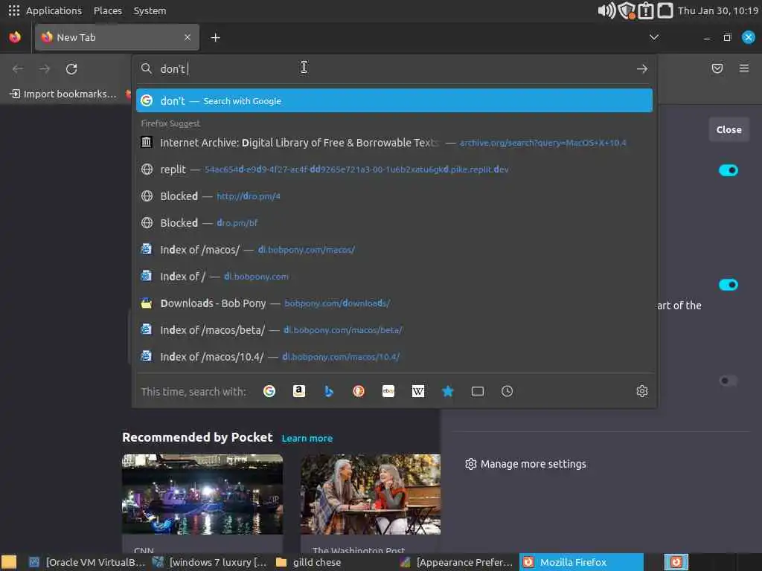
Task: Go forward with the forward arrow
Action: pos(45,69)
